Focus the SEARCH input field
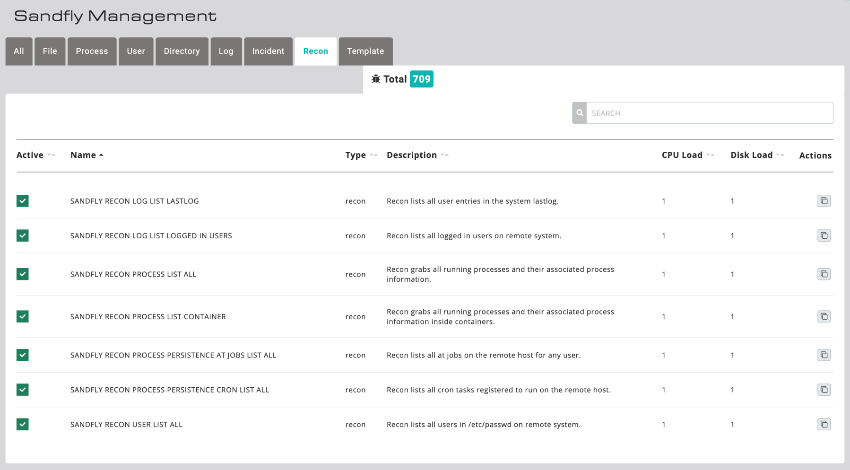 point(710,113)
